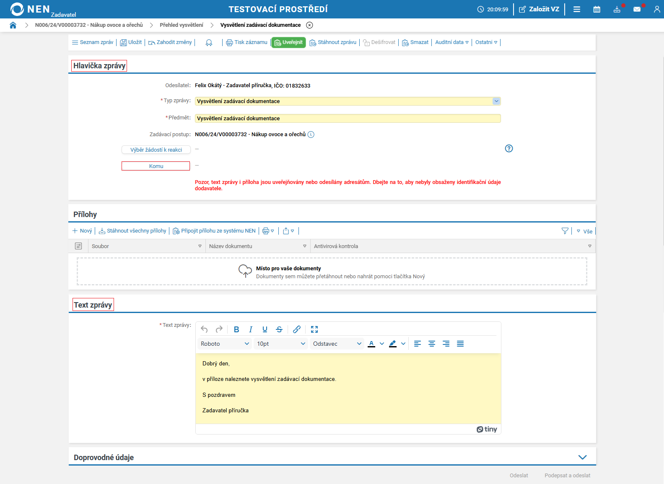Insert a link with the editor link icon
The image size is (664, 484).
pyautogui.click(x=296, y=329)
